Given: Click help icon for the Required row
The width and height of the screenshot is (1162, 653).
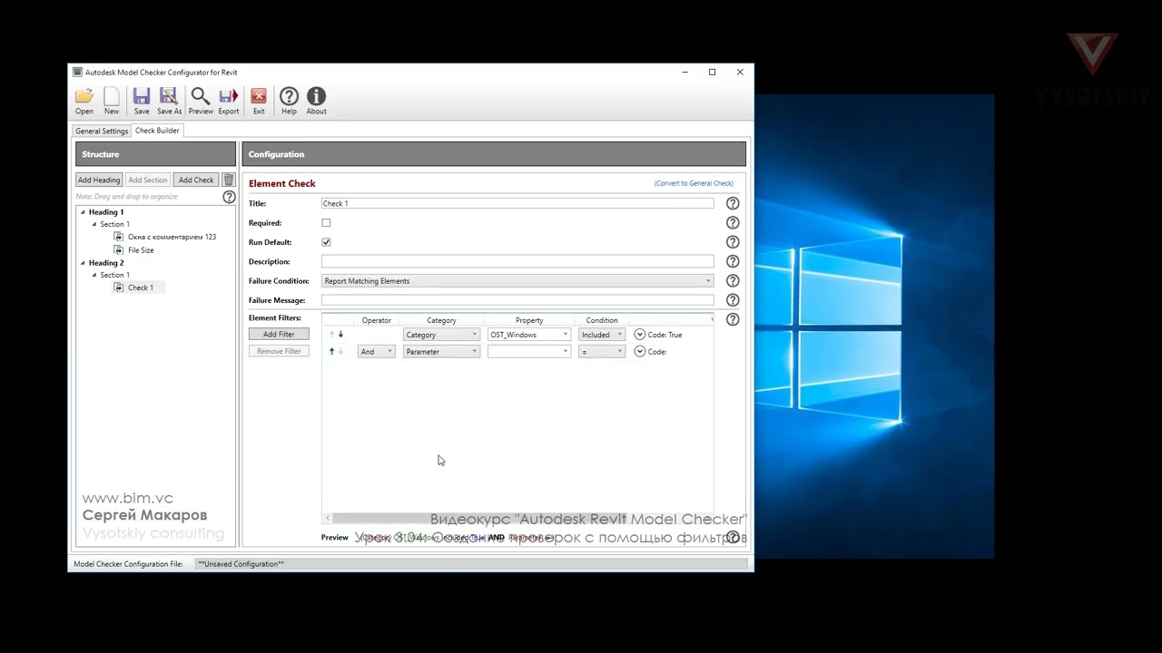Looking at the screenshot, I should [733, 223].
